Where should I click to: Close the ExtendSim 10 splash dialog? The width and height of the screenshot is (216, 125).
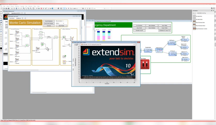pos(134,44)
